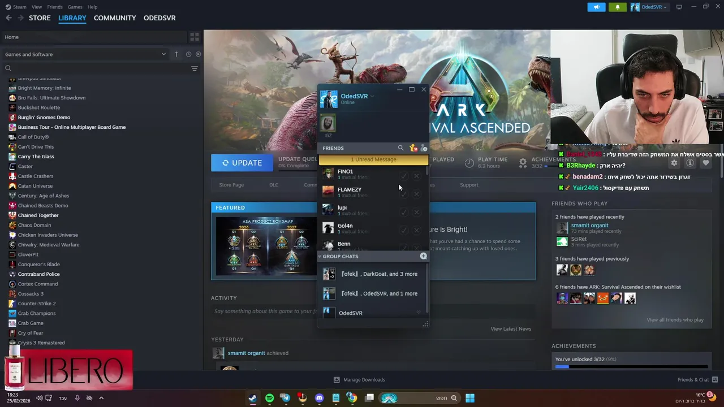Click the Friends & Chat icon
Viewport: 724px width, 407px height.
pos(715,379)
